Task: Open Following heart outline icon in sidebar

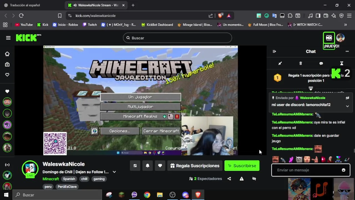Action: coord(7,75)
